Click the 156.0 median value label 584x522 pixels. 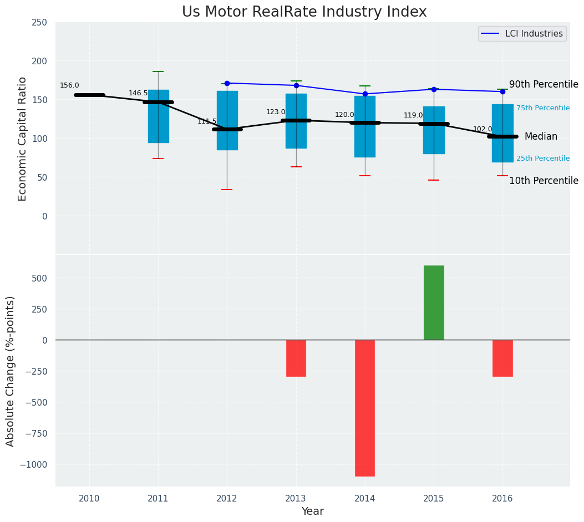pyautogui.click(x=69, y=85)
